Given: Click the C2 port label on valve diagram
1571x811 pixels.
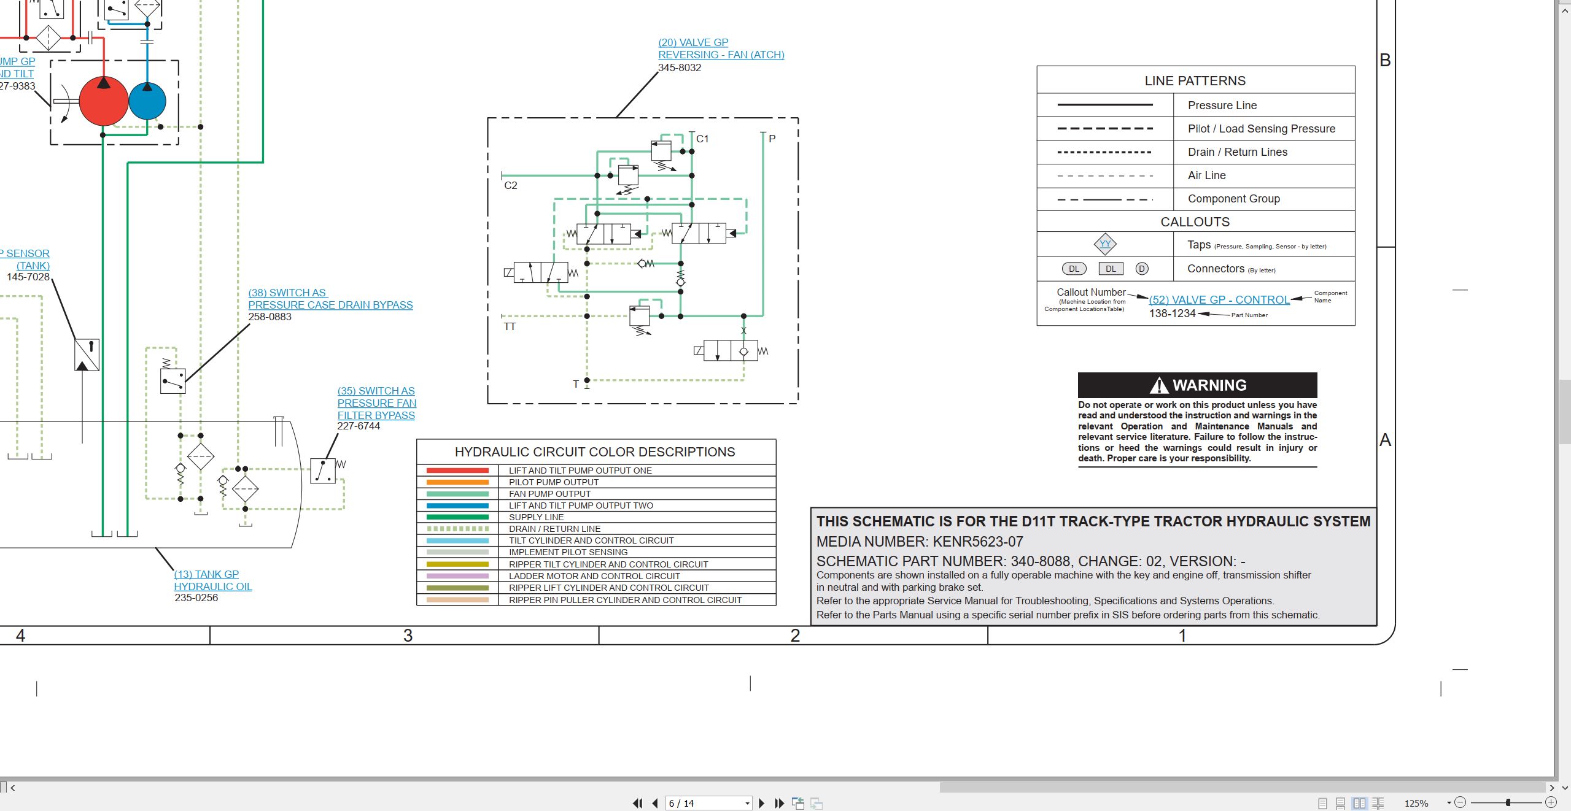Looking at the screenshot, I should (511, 185).
